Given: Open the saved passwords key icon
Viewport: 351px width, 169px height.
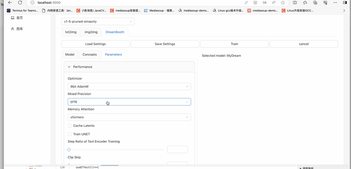Looking at the screenshot, I should [246, 3].
